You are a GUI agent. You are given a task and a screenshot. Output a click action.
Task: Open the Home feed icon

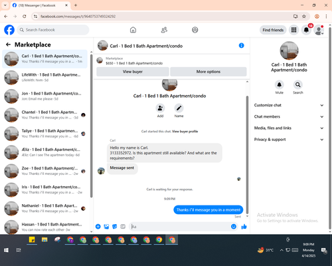(133, 30)
